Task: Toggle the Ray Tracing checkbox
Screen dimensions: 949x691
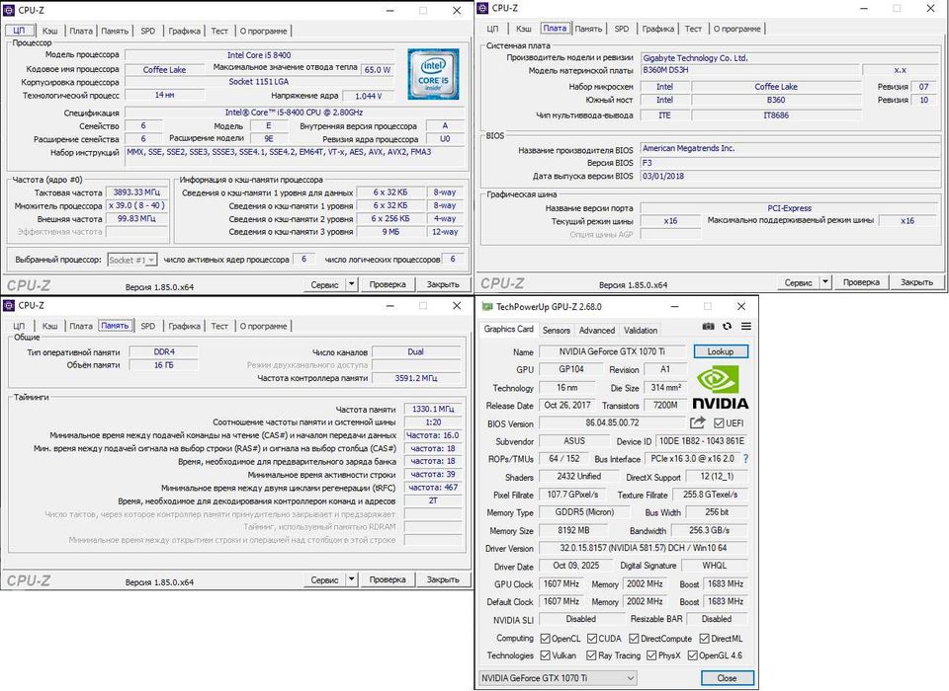Action: click(591, 655)
